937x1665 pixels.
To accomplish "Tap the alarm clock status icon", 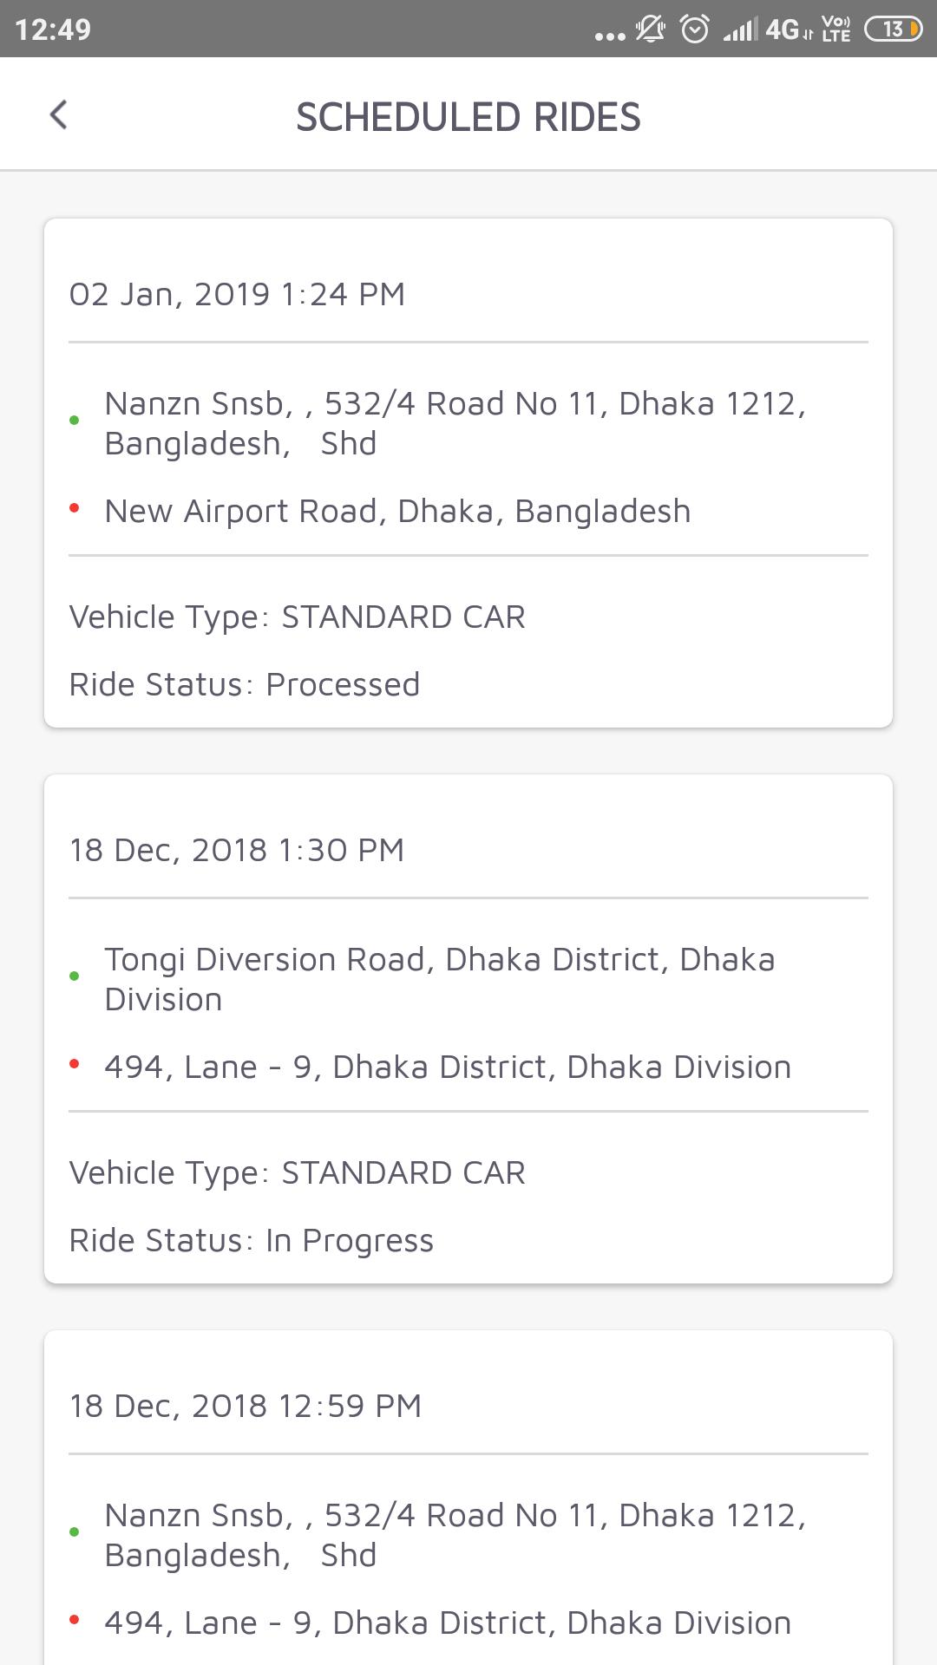I will [x=694, y=29].
